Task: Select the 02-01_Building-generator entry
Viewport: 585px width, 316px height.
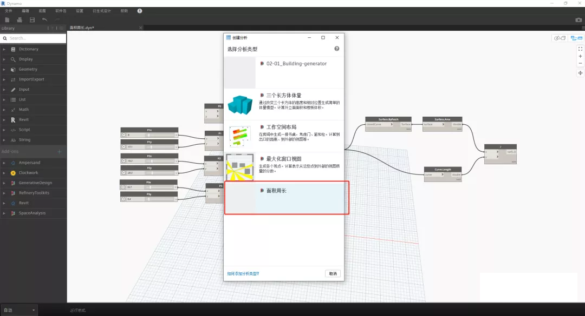Action: click(x=284, y=72)
